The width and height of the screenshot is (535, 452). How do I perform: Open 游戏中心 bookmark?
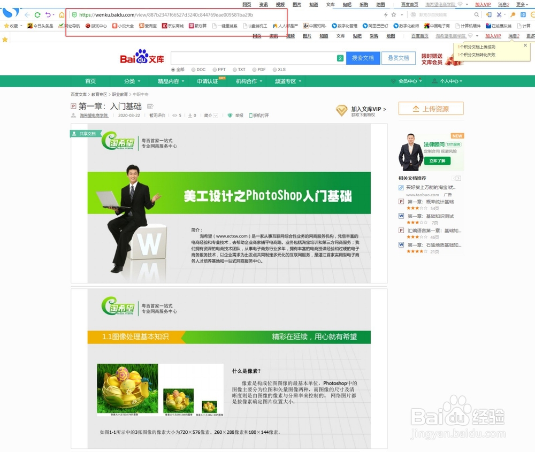[96, 26]
